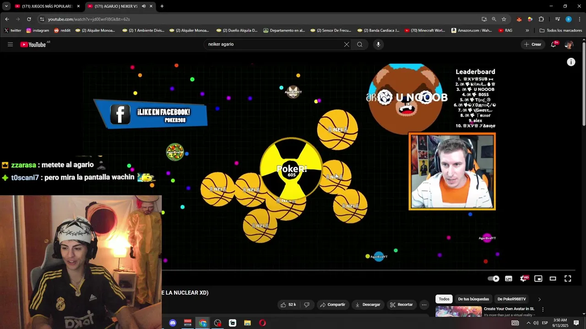Go to the YouTube home logo

pos(33,44)
